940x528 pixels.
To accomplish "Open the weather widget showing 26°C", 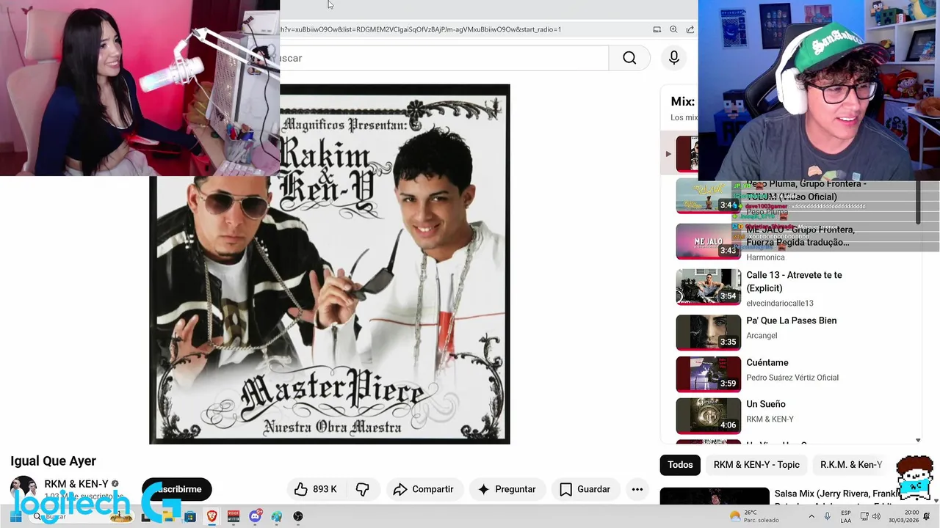I will 754,516.
